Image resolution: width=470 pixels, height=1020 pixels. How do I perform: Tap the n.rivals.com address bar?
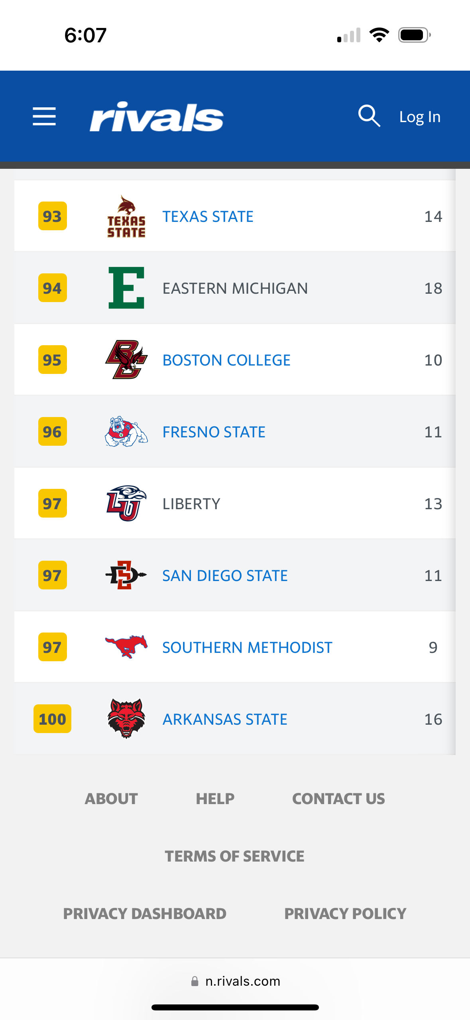click(x=235, y=981)
